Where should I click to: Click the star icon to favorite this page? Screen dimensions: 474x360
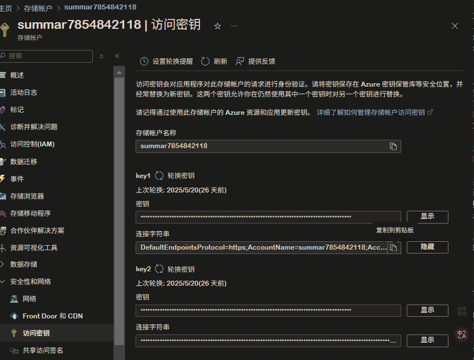click(217, 26)
